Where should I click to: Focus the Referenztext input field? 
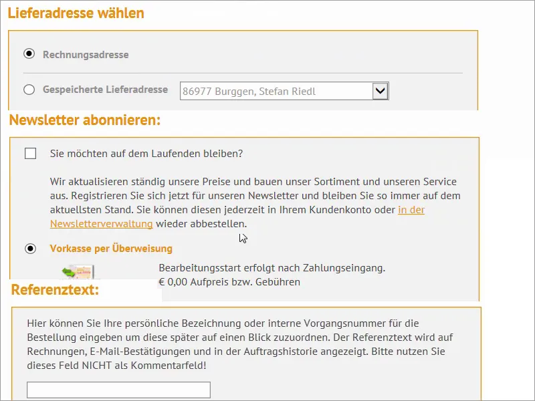pyautogui.click(x=118, y=390)
